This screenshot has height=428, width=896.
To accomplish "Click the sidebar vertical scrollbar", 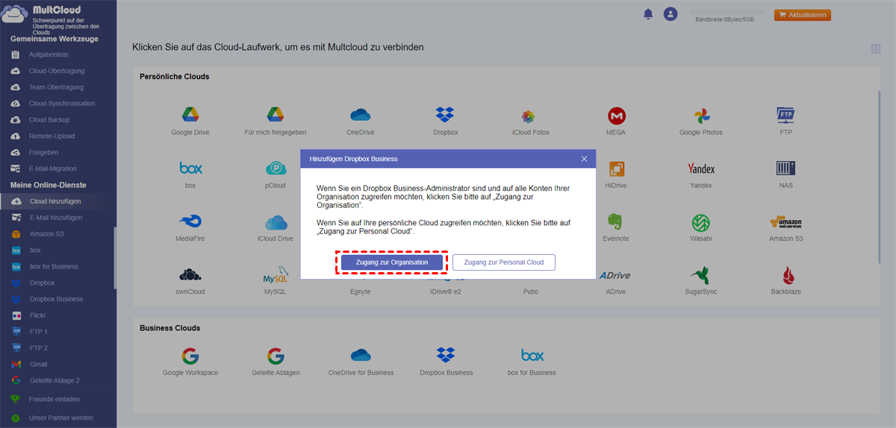I will click(x=115, y=257).
